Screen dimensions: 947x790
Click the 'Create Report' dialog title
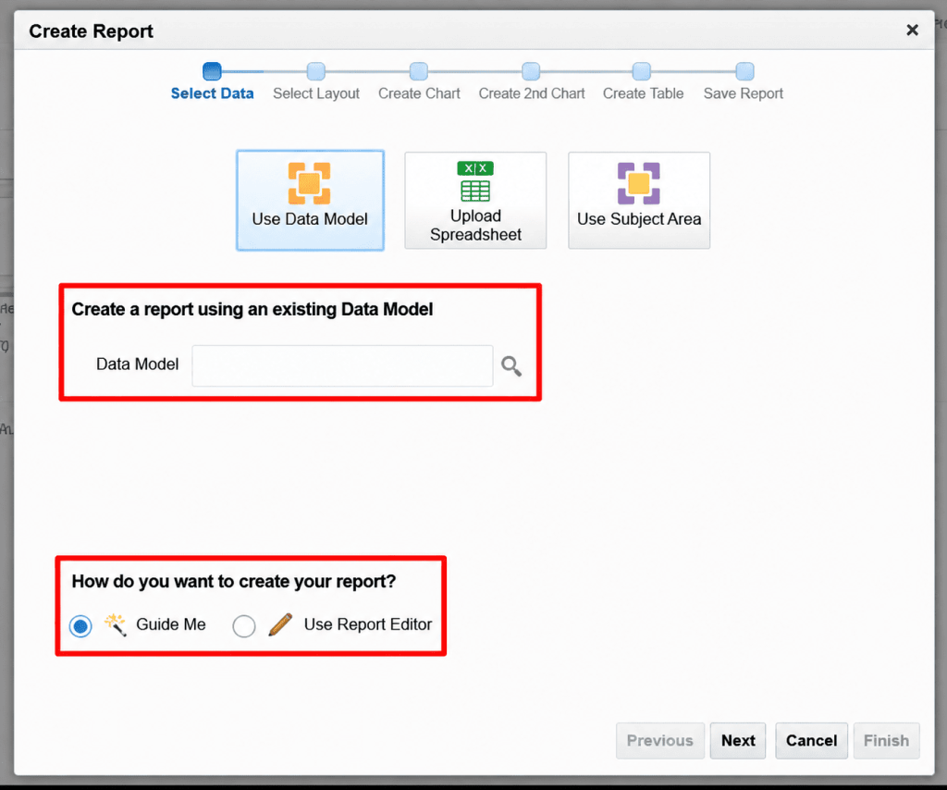[92, 31]
